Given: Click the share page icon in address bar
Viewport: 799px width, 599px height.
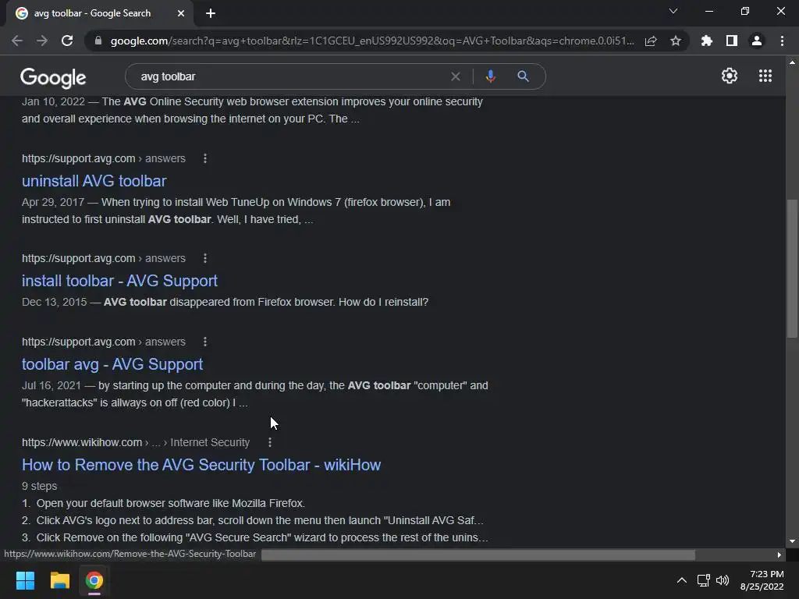Looking at the screenshot, I should click(651, 41).
